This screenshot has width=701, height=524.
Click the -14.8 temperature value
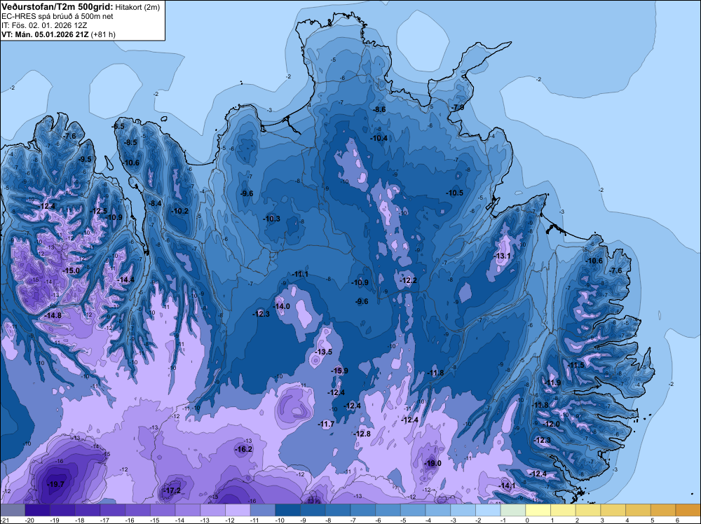[53, 315]
